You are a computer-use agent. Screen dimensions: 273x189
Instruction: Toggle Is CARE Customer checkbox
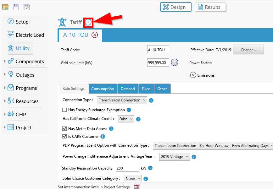tap(64, 137)
